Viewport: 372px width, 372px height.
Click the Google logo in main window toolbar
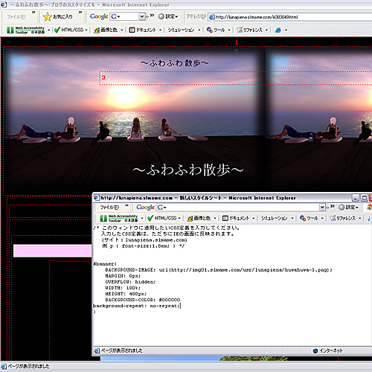(99, 16)
